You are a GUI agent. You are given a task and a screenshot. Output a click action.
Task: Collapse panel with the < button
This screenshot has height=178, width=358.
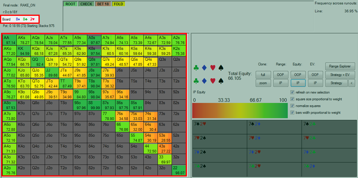351,83
